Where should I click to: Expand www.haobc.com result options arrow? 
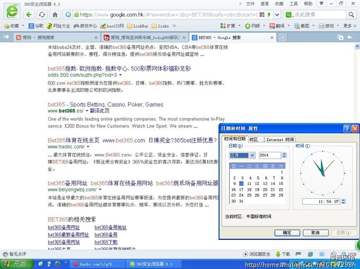click(88, 146)
